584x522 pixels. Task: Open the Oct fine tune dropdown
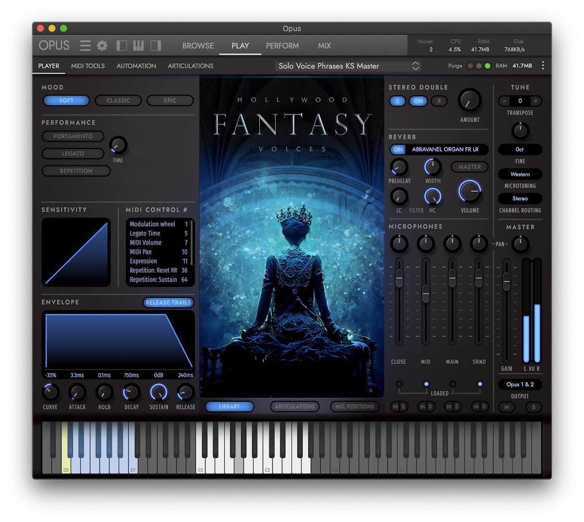(x=520, y=149)
